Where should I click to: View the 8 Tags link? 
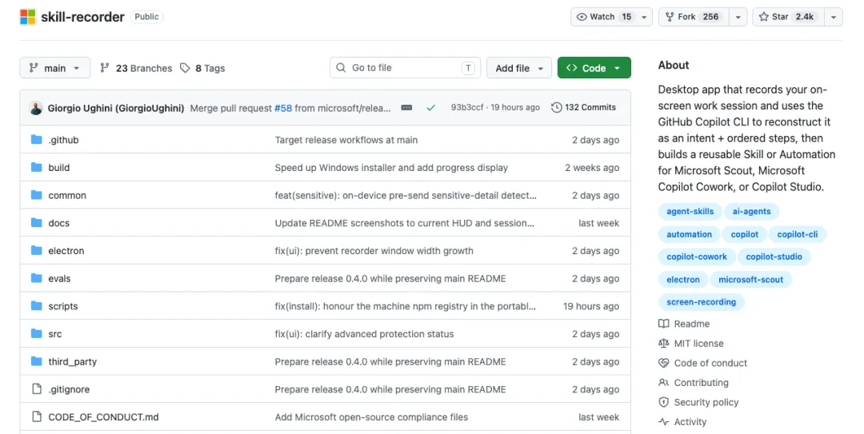coord(202,68)
